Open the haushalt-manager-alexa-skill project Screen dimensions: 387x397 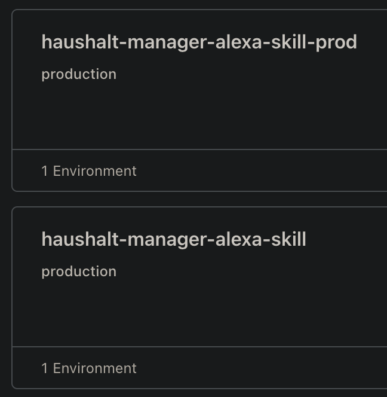coord(173,239)
